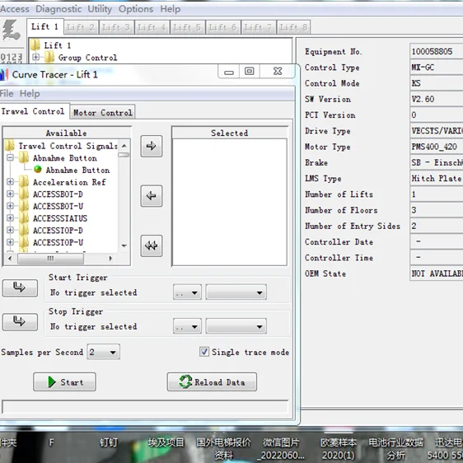Open the Diagnostic menu
Image resolution: width=463 pixels, height=463 pixels.
point(58,9)
